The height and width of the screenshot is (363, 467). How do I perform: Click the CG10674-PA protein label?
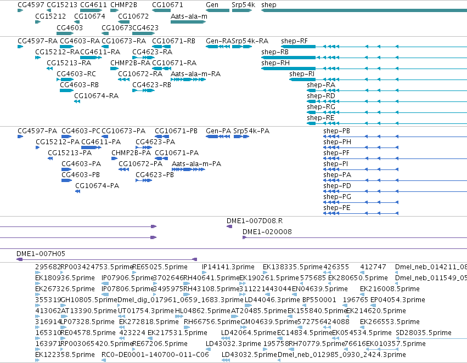click(x=97, y=186)
